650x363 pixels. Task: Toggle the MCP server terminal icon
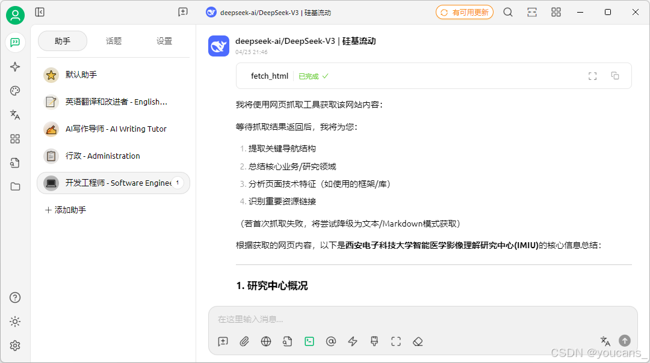point(309,341)
